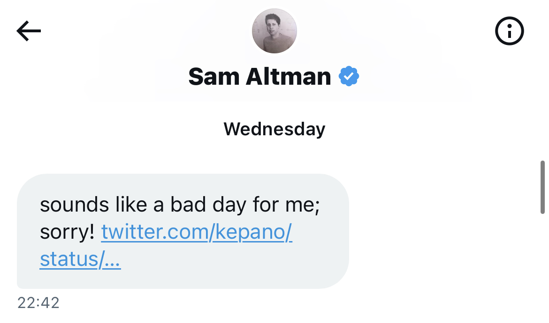Click the word "Altman" in header name

tap(289, 76)
